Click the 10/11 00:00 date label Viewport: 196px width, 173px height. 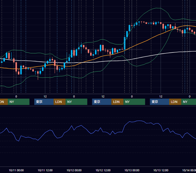16,170
